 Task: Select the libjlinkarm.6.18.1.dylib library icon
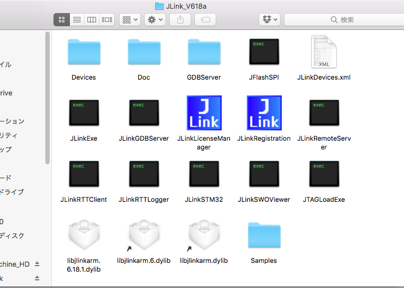[x=84, y=235]
